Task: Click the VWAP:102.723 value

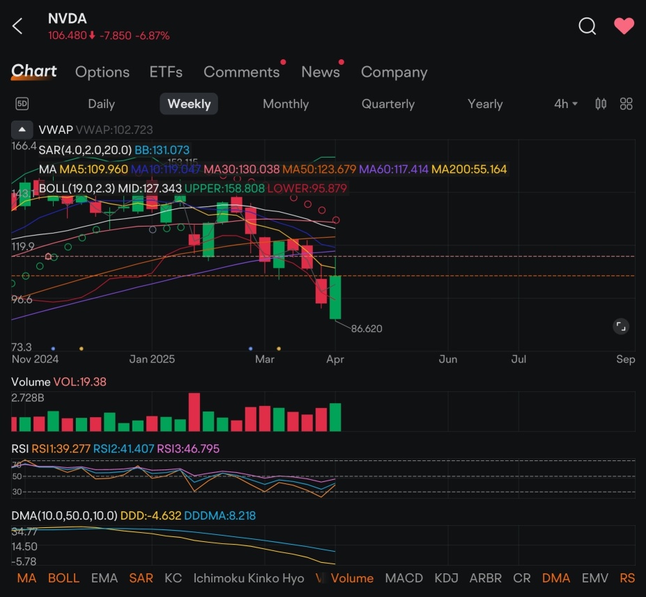Action: (114, 130)
